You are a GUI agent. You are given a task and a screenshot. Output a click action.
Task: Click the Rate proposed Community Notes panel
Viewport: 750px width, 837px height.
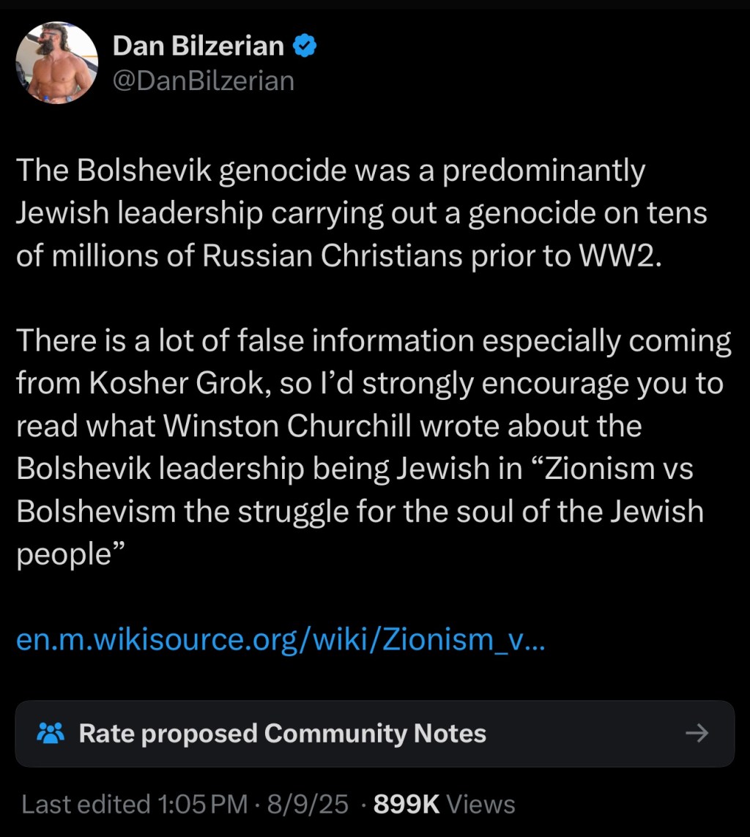375,733
